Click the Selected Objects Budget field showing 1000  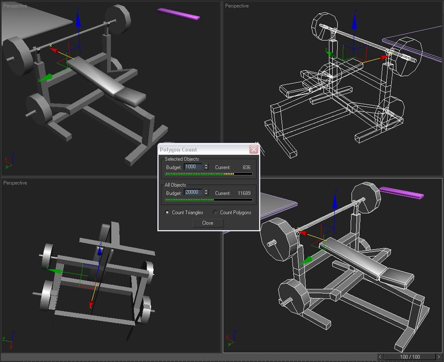pyautogui.click(x=194, y=167)
